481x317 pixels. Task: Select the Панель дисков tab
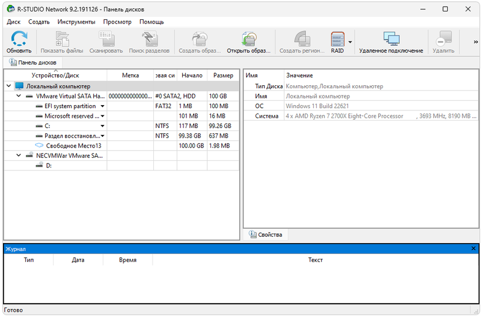(x=33, y=62)
